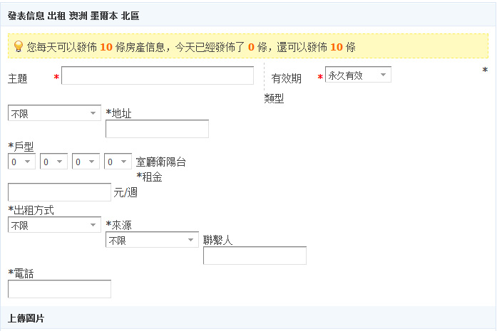Image resolution: width=497 pixels, height=331 pixels.
Task: Open the second 戶型 number dropdown
Action: click(x=54, y=162)
